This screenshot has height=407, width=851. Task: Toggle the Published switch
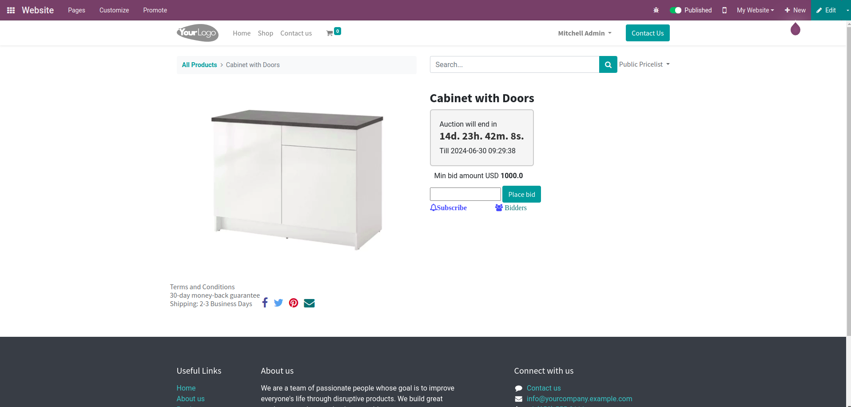coord(675,10)
